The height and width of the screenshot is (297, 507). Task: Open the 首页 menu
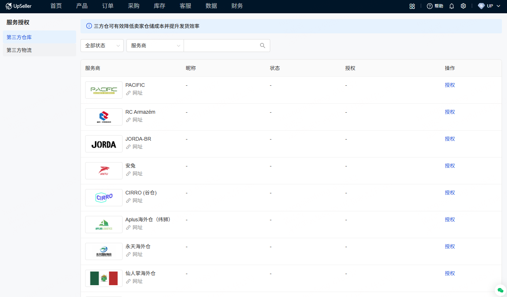coord(56,6)
